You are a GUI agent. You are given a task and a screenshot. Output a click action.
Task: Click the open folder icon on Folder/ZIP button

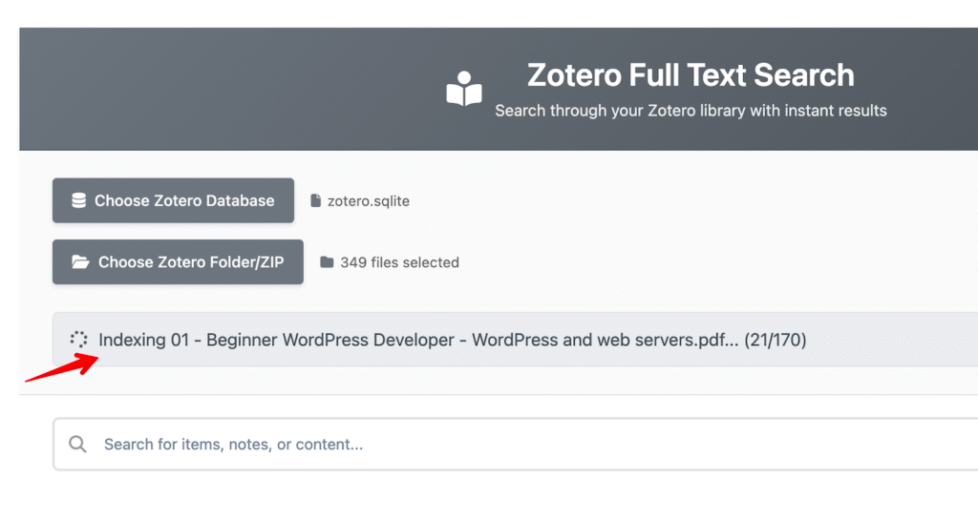click(80, 262)
